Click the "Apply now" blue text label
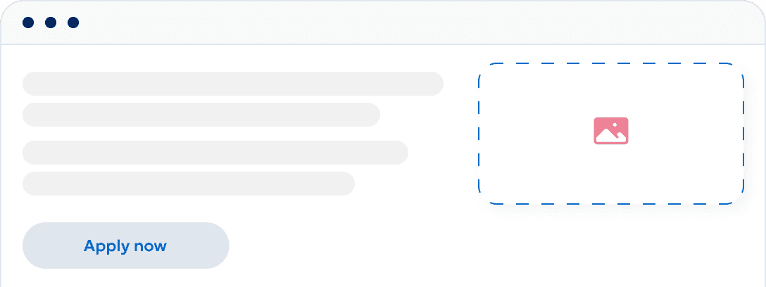The width and height of the screenshot is (766, 287). 125,246
